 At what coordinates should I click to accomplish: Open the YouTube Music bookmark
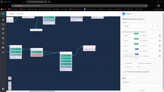[x=13, y=9]
